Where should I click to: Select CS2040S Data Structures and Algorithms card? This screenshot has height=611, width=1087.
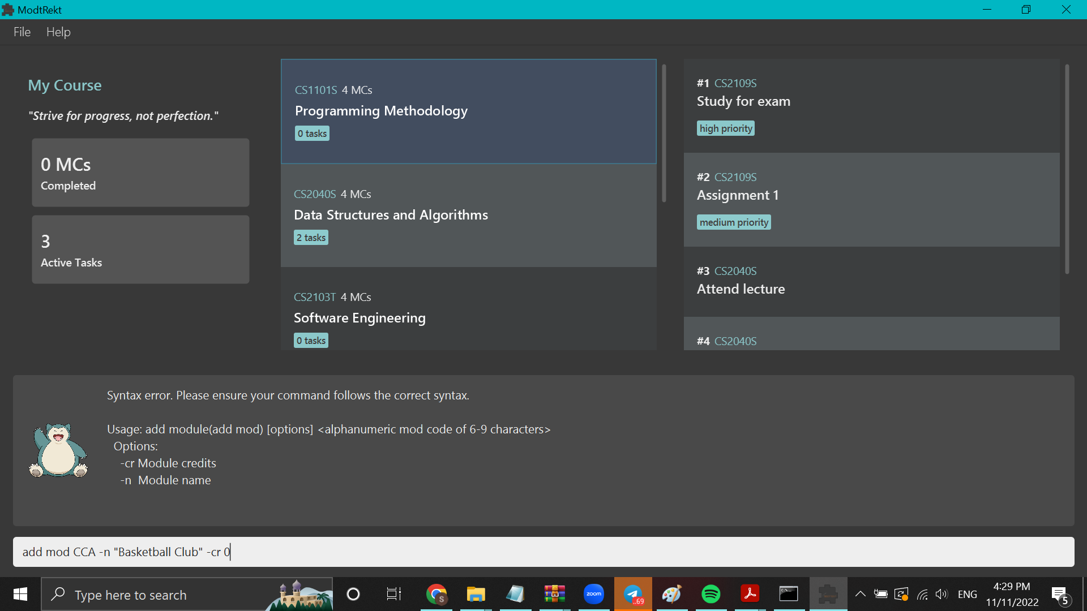468,216
